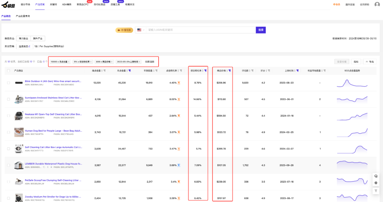
Task: Select the Neakasa M1 litter box row checkbox
Action: click(x=9, y=116)
